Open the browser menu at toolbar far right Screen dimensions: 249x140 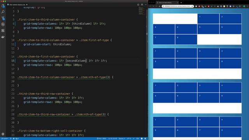(x=247, y=6)
